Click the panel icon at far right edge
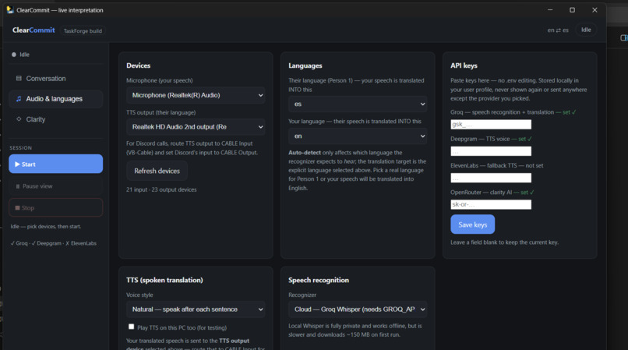 pos(624,37)
